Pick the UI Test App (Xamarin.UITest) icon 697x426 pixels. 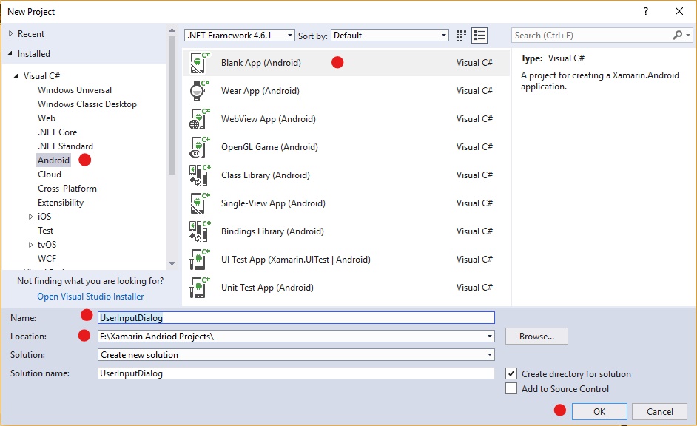[200, 260]
